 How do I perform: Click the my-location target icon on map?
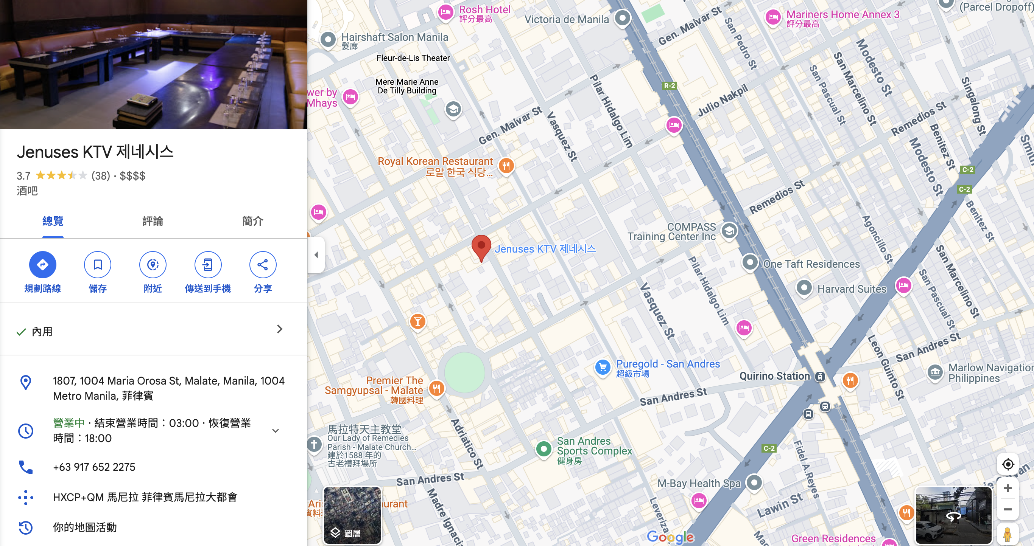pyautogui.click(x=1008, y=464)
